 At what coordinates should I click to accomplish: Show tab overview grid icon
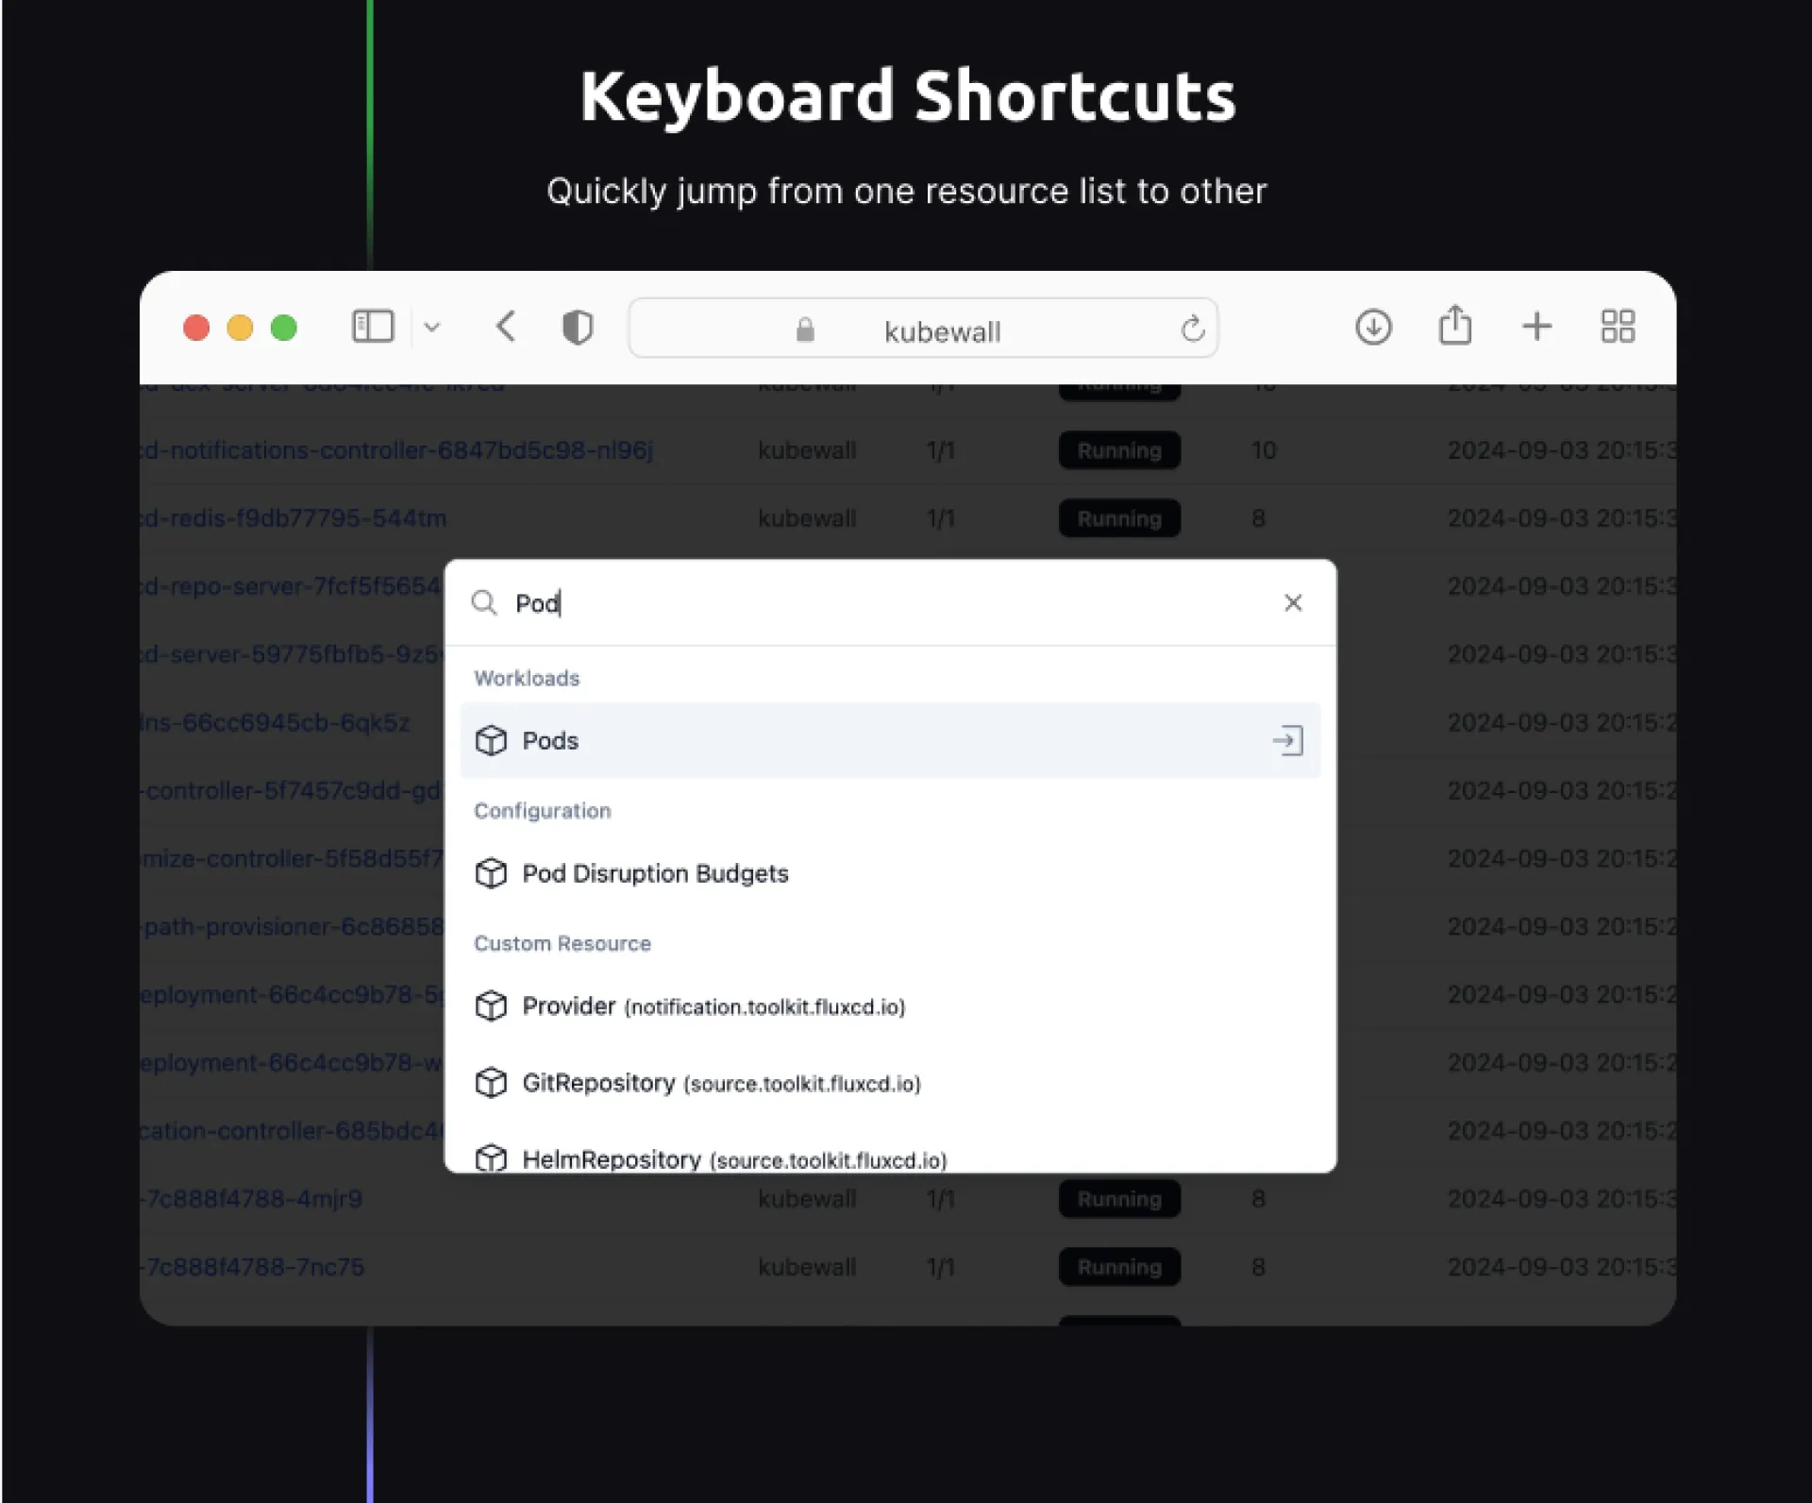[x=1618, y=327]
